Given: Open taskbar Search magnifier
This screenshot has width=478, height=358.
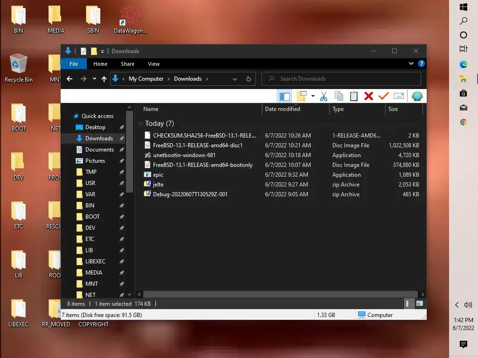Looking at the screenshot, I should pyautogui.click(x=464, y=21).
